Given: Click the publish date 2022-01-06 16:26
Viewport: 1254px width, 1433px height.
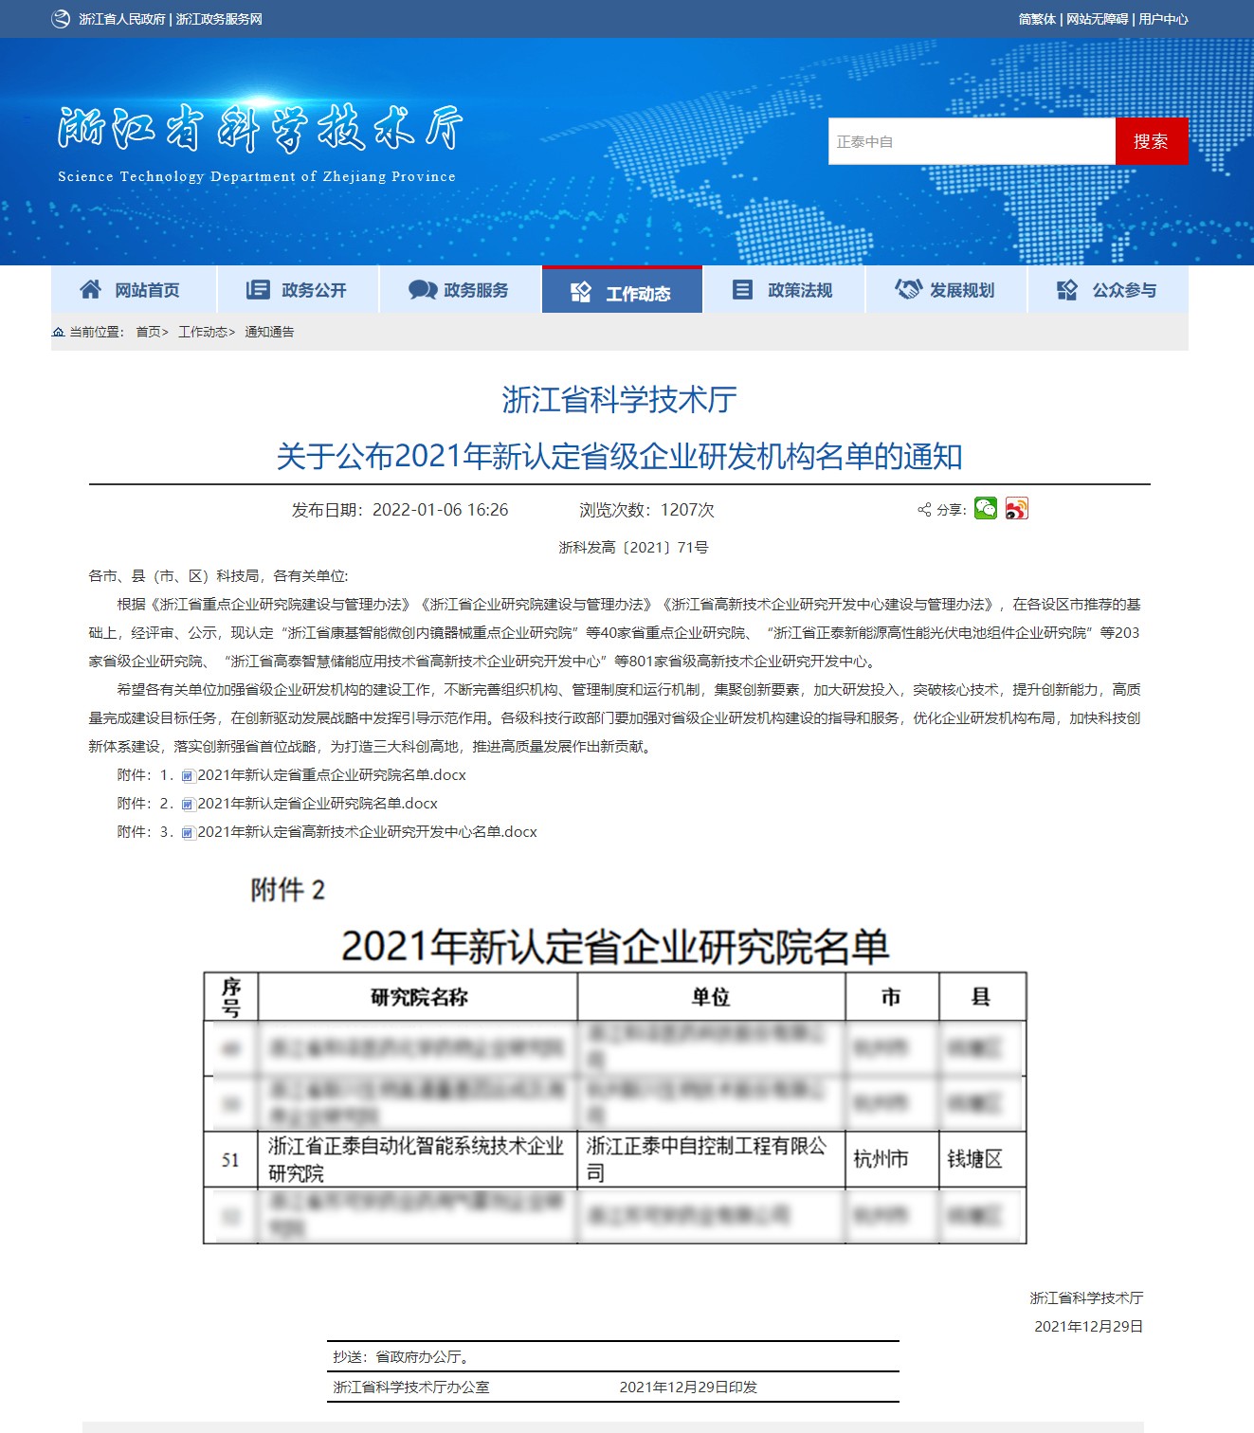Looking at the screenshot, I should click(x=440, y=510).
